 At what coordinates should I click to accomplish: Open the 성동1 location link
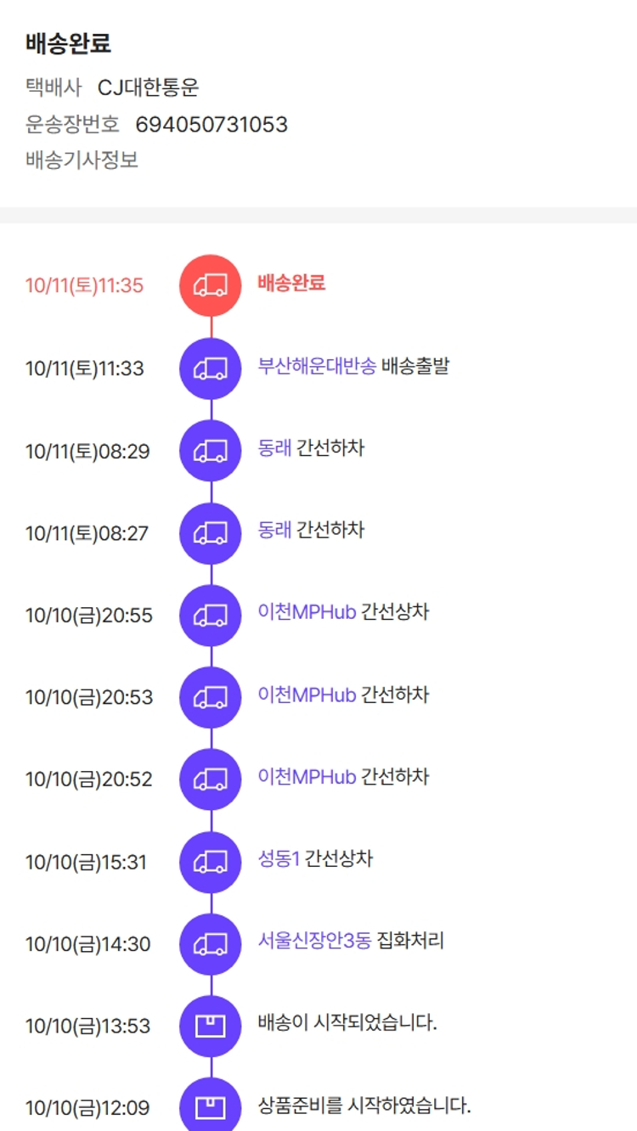pos(279,859)
